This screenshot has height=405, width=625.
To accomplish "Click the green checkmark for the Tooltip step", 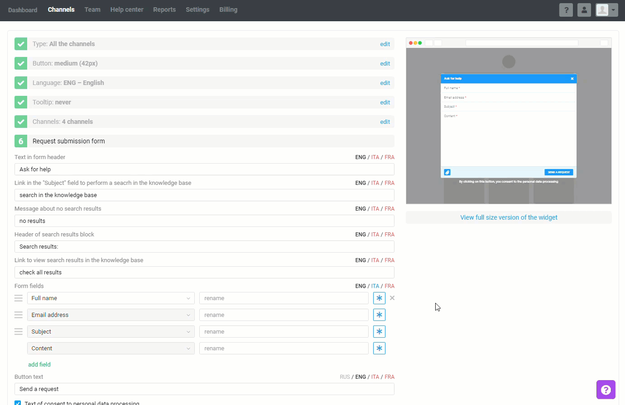I will (x=21, y=102).
